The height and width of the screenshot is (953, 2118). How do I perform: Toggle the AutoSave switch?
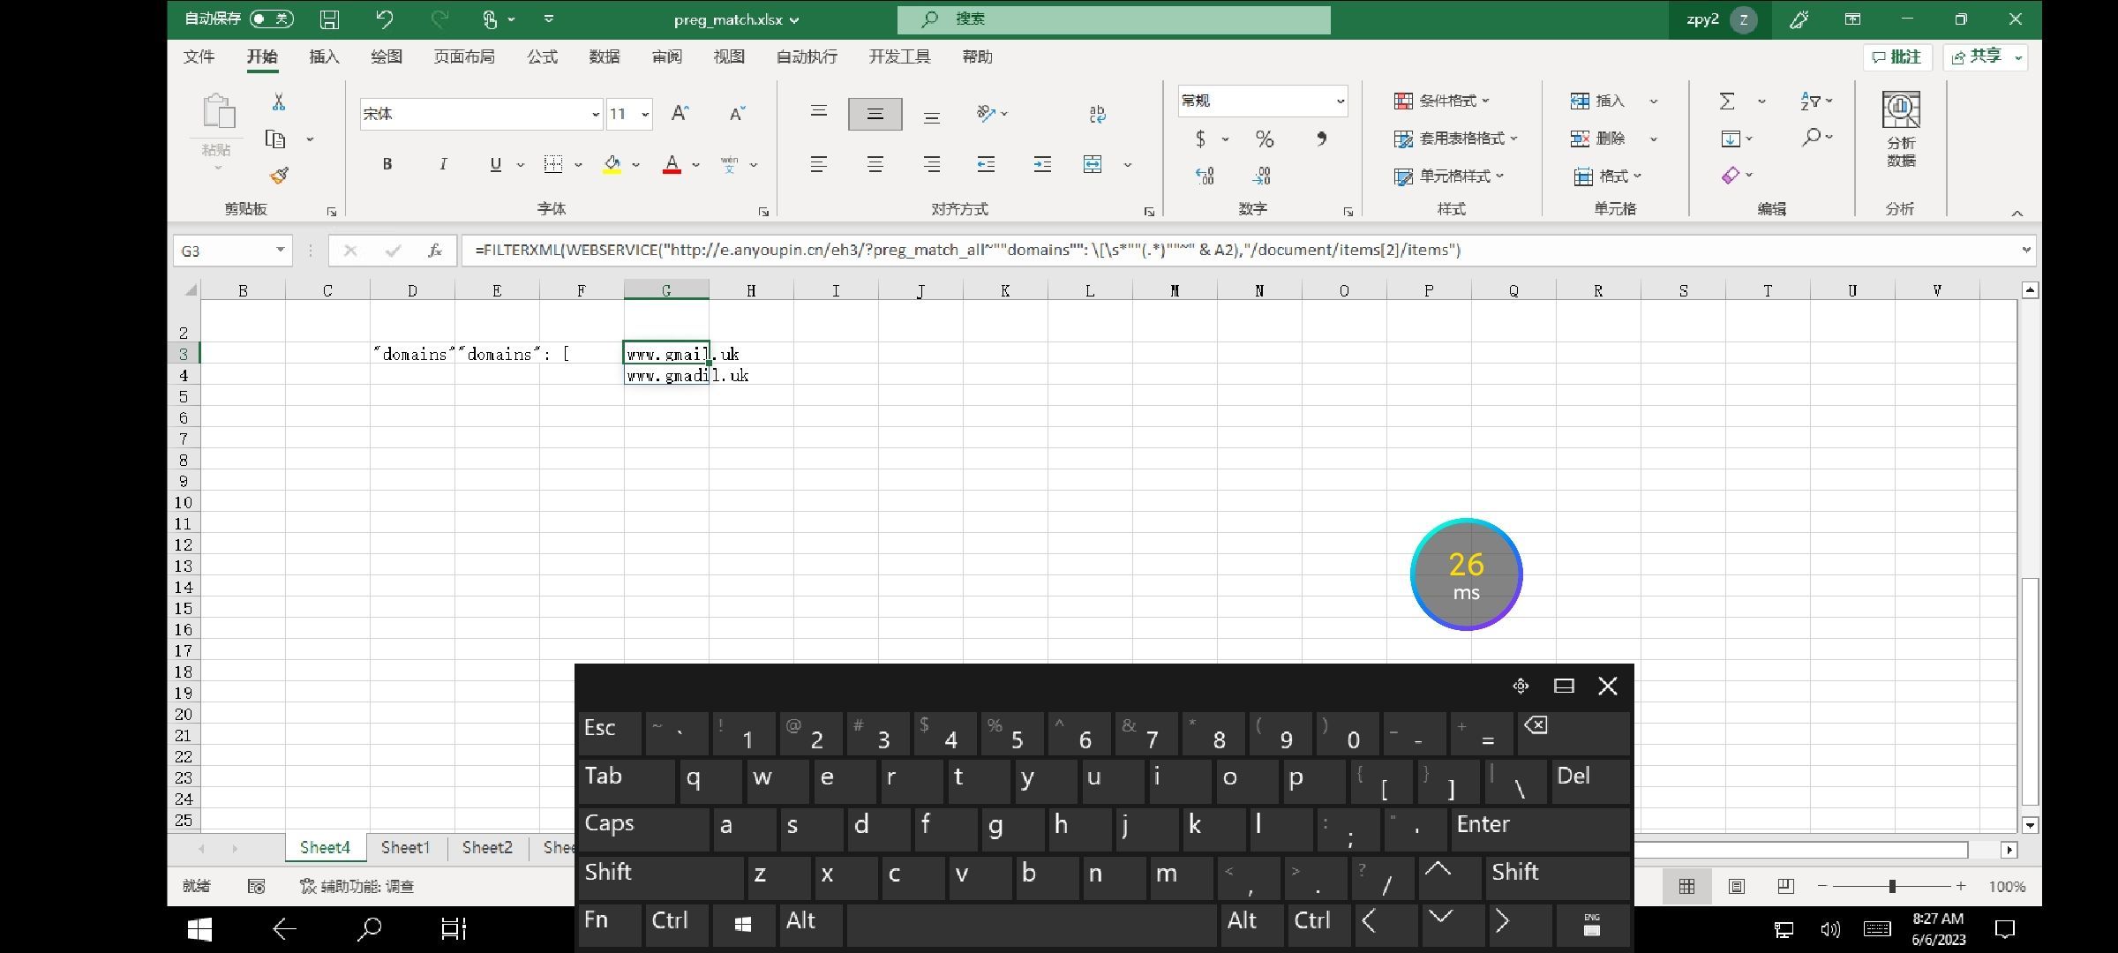point(271,19)
